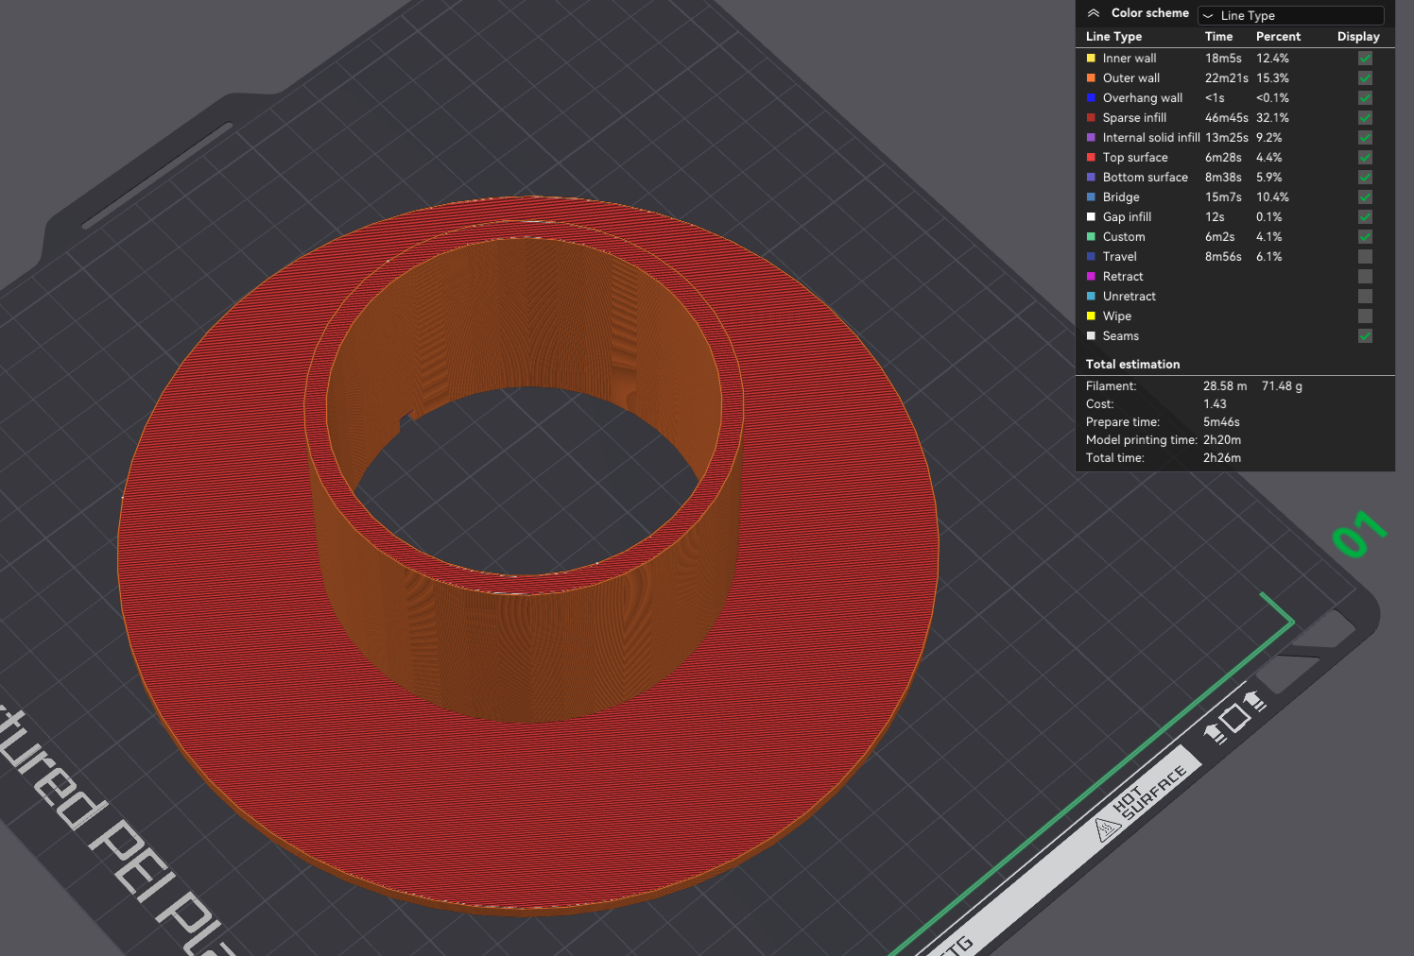Toggle Gap infill display checkbox

(x=1365, y=216)
